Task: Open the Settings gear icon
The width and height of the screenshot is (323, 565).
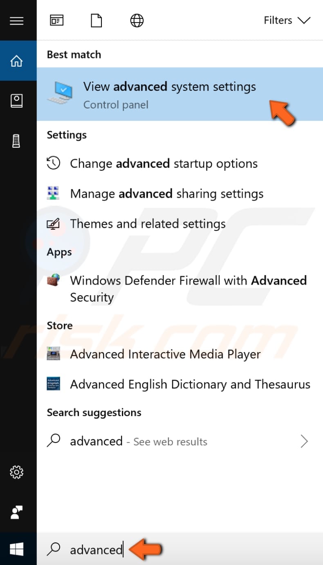Action: pos(17,472)
